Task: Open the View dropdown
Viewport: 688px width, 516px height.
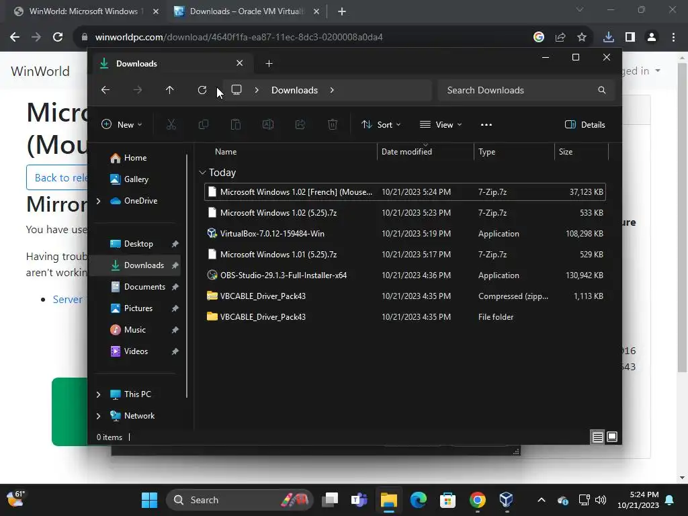Action: click(441, 124)
